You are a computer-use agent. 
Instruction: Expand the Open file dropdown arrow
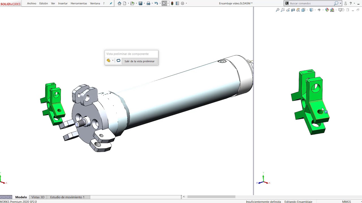tap(136, 3)
